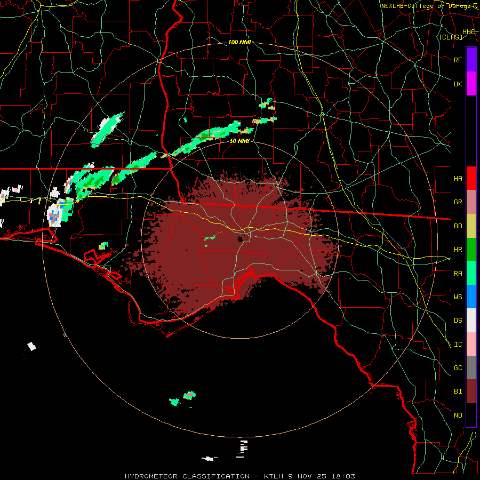Click the 'DS' legend label

(x=458, y=321)
